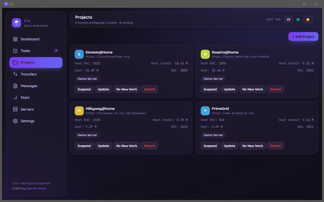Click the Stats bar chart icon
The width and height of the screenshot is (324, 202).
(15, 97)
